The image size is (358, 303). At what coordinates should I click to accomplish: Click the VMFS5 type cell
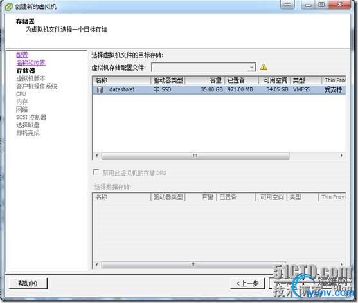(301, 89)
